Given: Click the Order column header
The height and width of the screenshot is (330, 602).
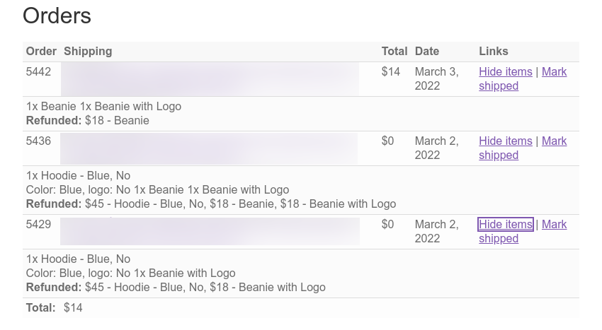Looking at the screenshot, I should [41, 52].
